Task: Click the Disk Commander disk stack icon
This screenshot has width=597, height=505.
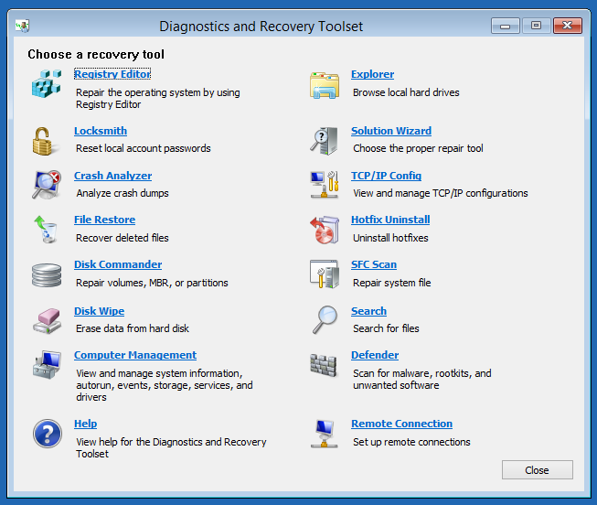Action: (x=47, y=274)
